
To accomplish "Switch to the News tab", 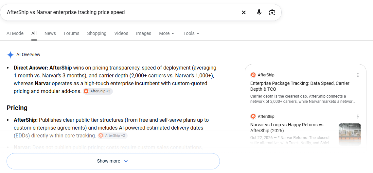I will (x=50, y=34).
